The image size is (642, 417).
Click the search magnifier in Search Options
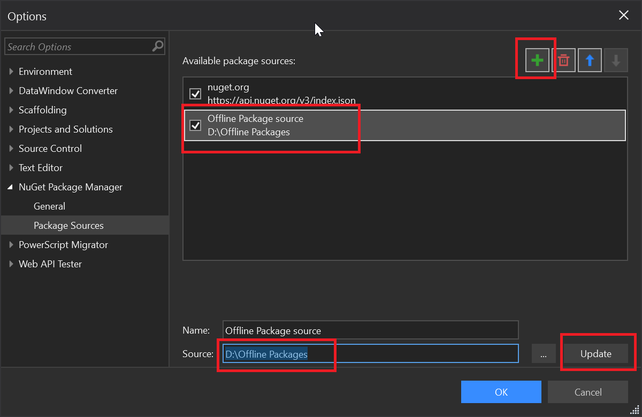tap(157, 47)
